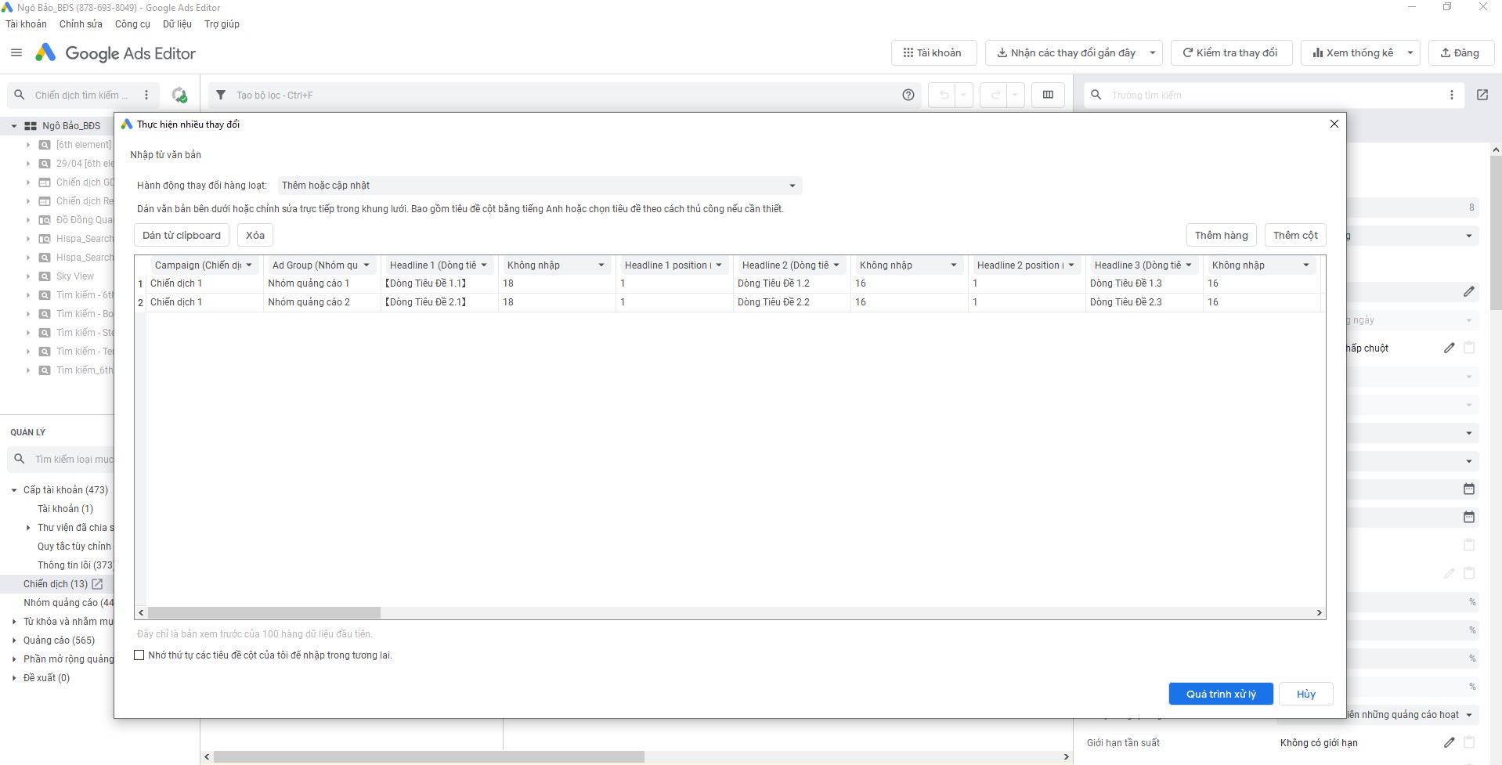
Task: Open the Công cụ menu
Action: pos(132,24)
